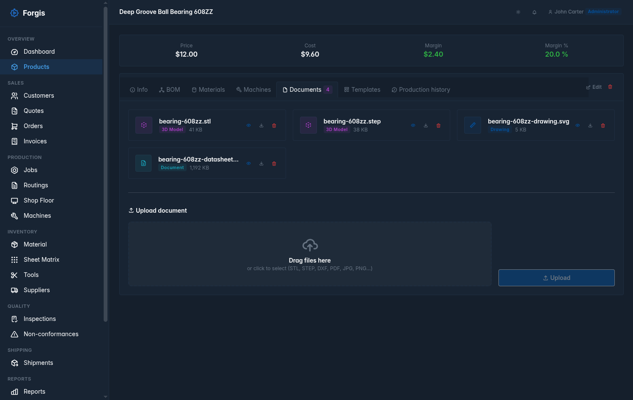Viewport: 633px width, 400px height.
Task: Preview bearing-608zz.stl with eye icon
Action: (x=249, y=126)
